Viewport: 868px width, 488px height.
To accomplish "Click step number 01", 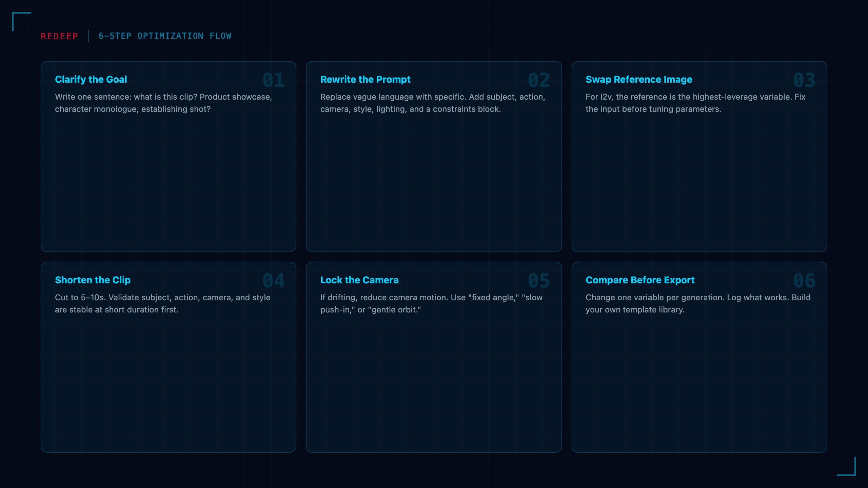I will click(x=274, y=80).
